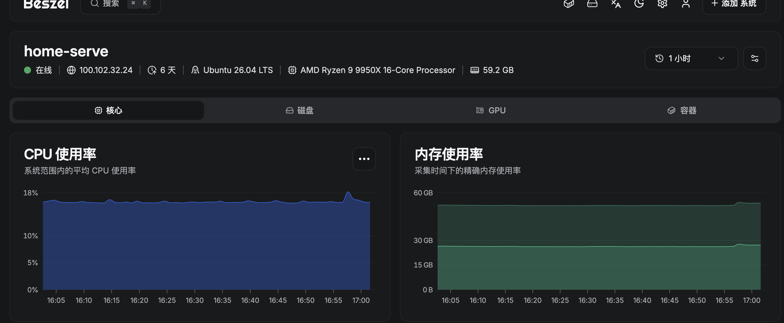Toggle dark mode moon icon
This screenshot has height=323, width=784.
tap(639, 4)
